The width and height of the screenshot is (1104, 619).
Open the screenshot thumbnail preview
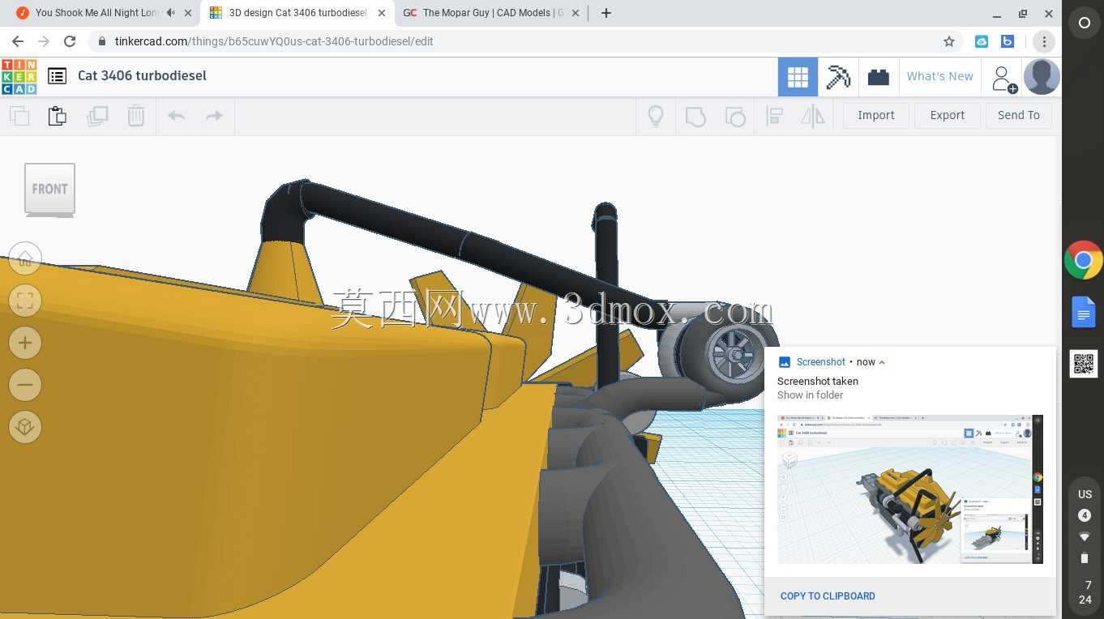pyautogui.click(x=910, y=489)
